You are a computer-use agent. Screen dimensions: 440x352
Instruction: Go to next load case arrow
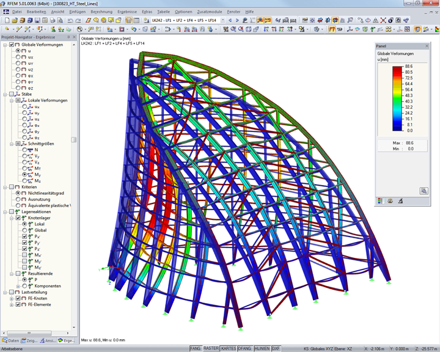click(237, 20)
